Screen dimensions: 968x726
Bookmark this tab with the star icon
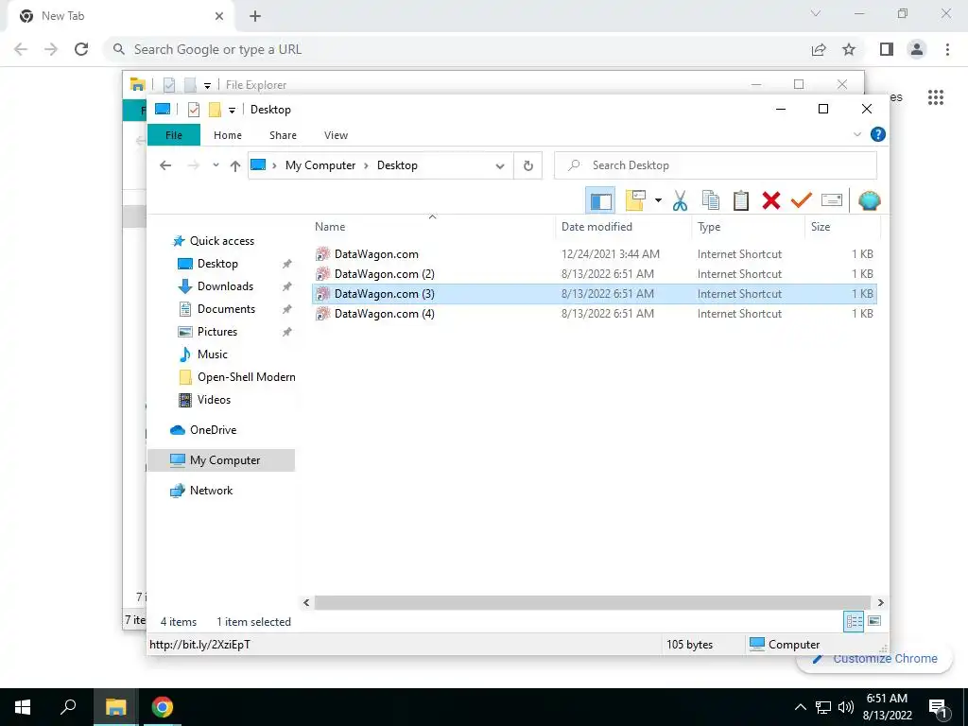pyautogui.click(x=849, y=49)
